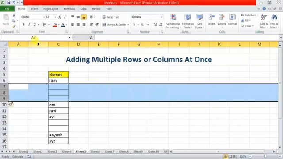Click the zoom slider handle in status bar
283x159 pixels.
(x=265, y=156)
